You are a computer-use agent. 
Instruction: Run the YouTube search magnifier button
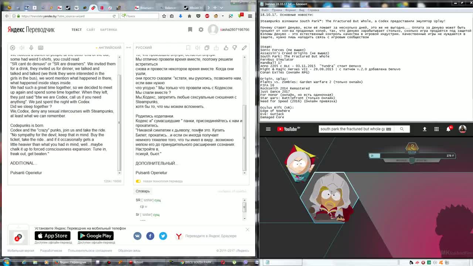[402, 129]
